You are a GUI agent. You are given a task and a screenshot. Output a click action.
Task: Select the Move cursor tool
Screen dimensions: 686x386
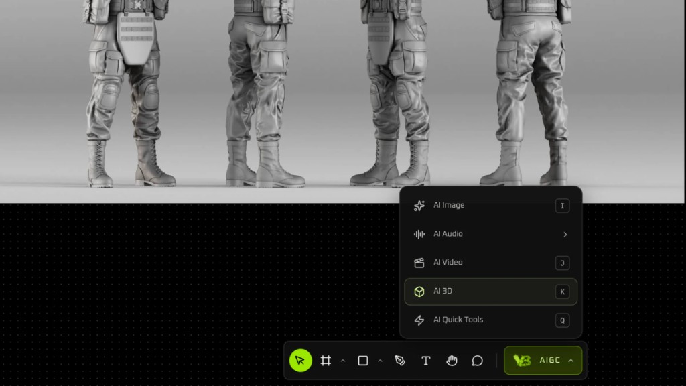click(300, 360)
